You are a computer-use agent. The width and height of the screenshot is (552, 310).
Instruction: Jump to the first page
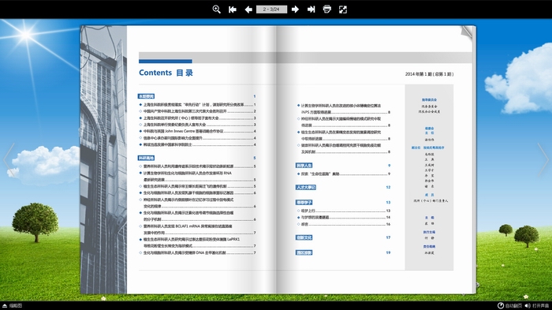pyautogui.click(x=233, y=9)
